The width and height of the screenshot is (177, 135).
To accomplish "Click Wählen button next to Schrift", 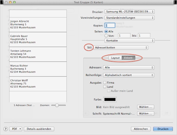I will pos(146,113).
